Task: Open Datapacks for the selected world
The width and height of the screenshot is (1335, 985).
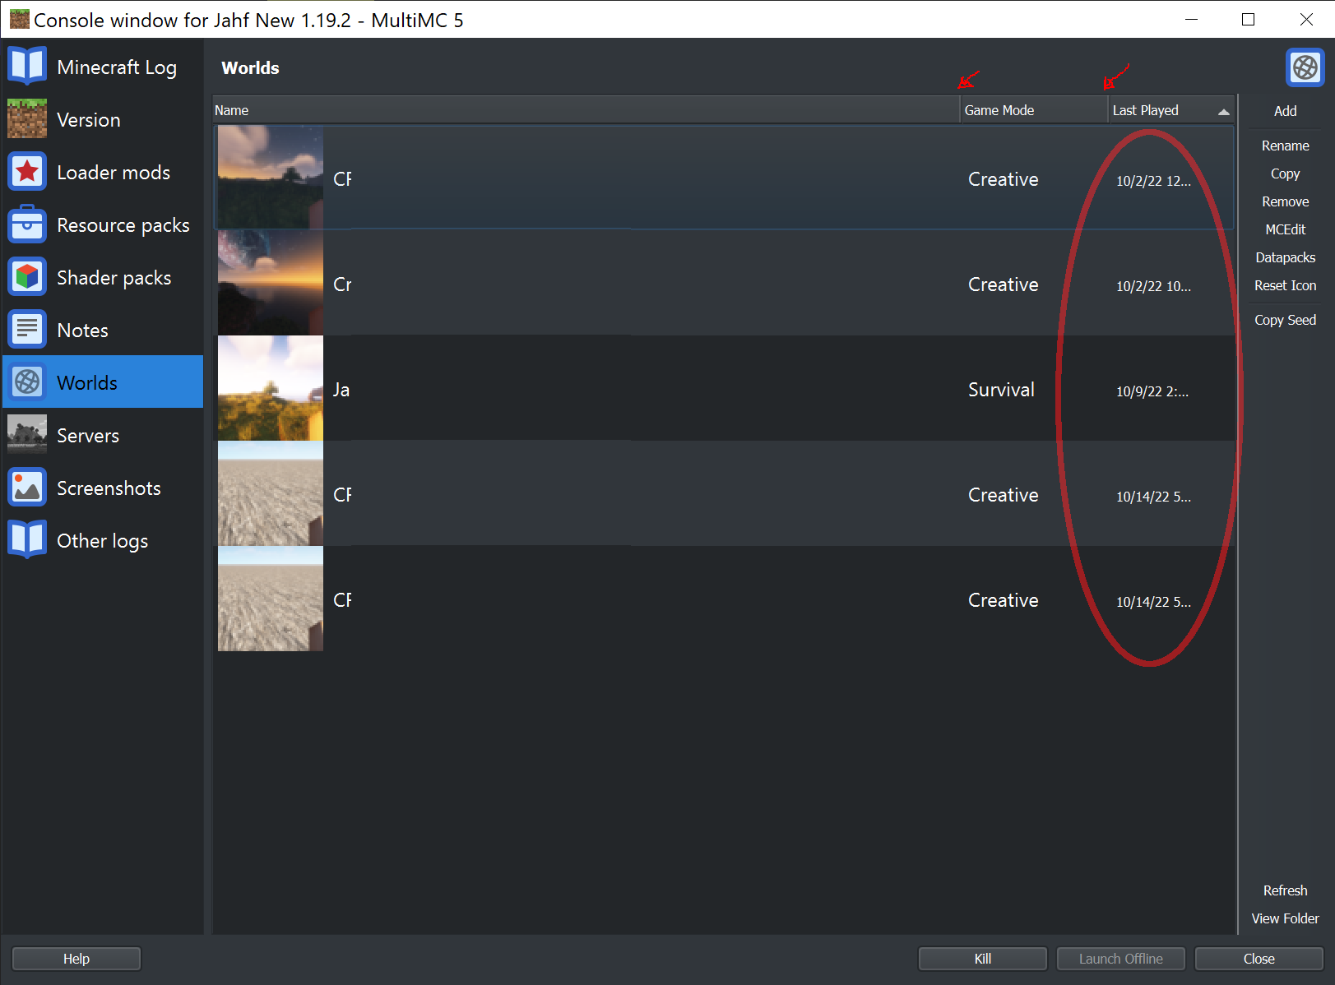Action: point(1284,257)
